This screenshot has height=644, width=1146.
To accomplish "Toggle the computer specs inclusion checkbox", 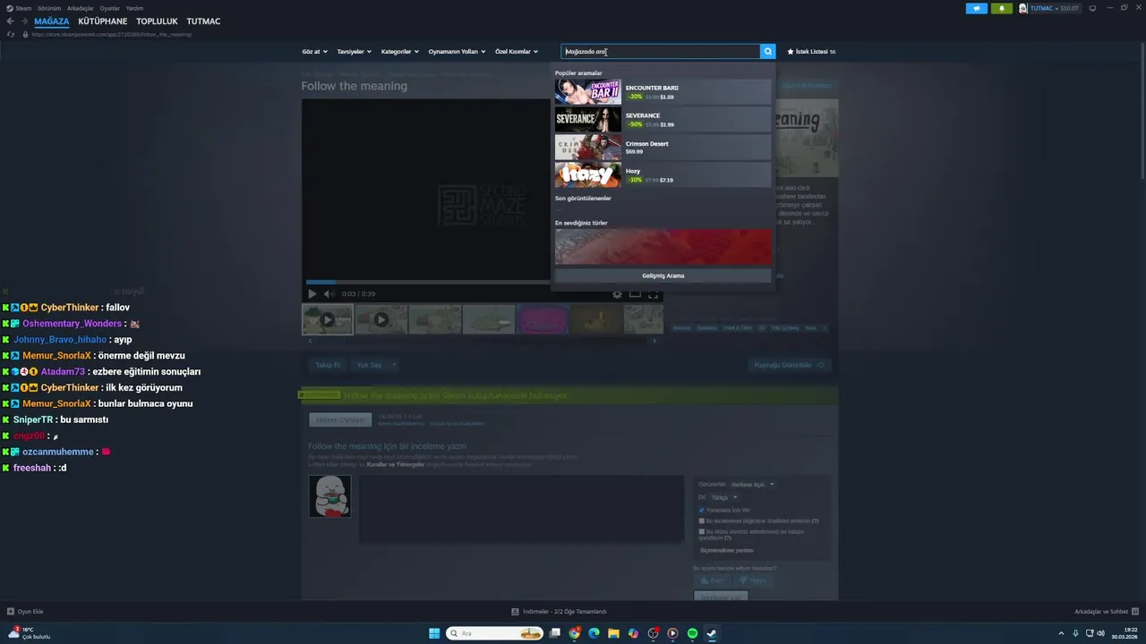I will pos(701,521).
